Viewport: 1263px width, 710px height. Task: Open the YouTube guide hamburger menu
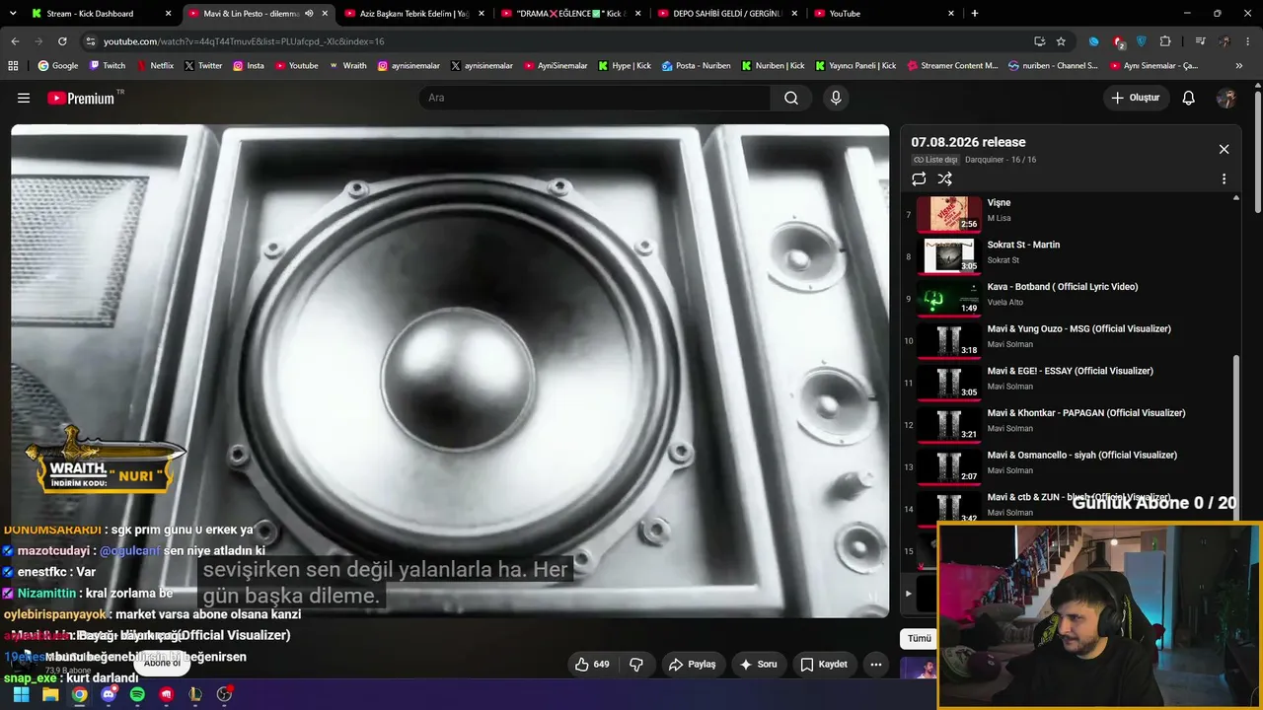24,98
